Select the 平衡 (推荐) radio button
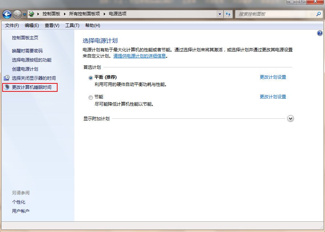 pos(91,78)
